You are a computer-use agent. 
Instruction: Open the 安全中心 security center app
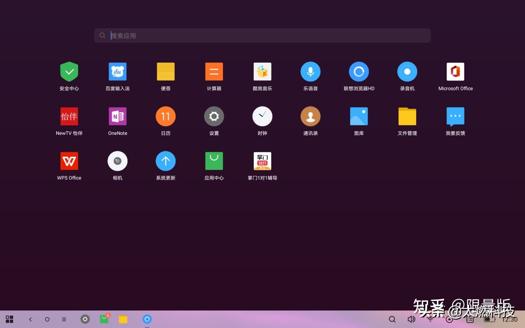[69, 72]
